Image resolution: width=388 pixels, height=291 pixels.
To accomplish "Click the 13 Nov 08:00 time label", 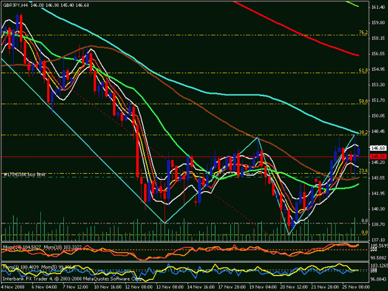I will [169, 287].
